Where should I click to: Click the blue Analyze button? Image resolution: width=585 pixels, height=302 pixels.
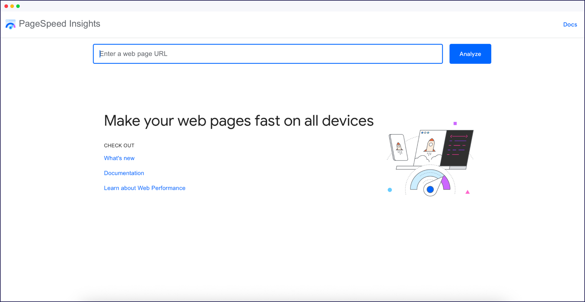[470, 54]
